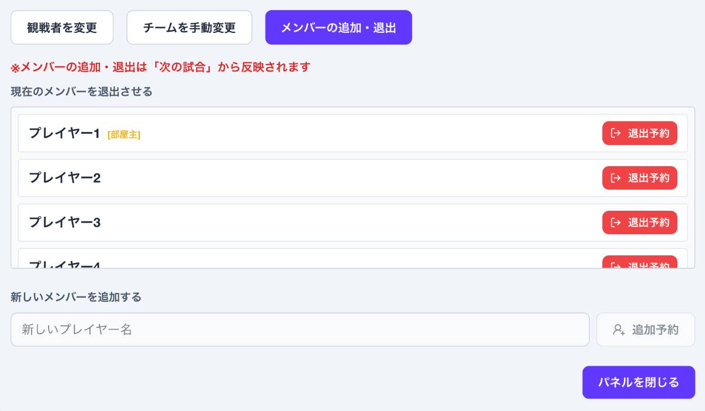Close the panel with パネルを閉じる
This screenshot has width=705, height=411.
point(639,383)
